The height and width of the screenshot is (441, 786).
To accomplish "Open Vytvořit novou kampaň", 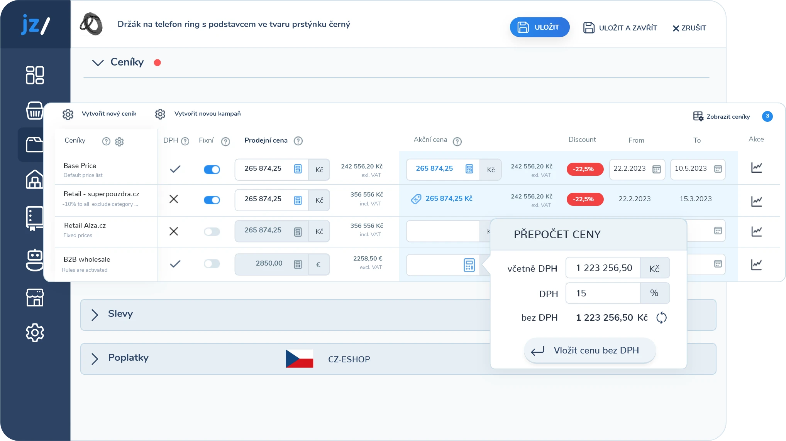I will [208, 114].
